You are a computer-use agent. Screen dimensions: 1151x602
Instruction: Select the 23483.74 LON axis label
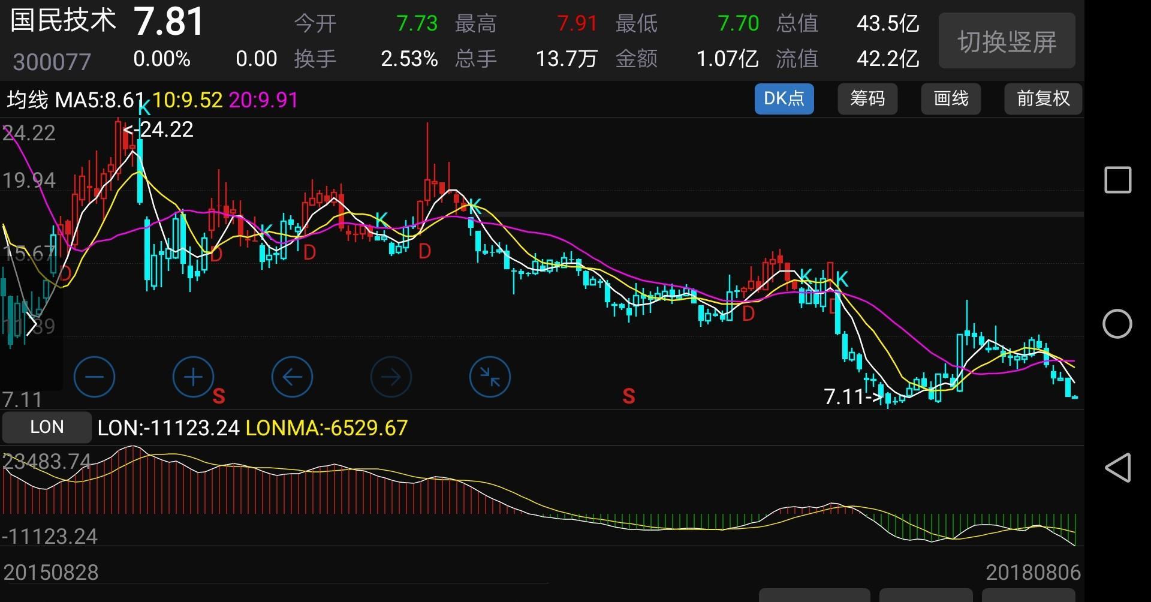(x=47, y=462)
